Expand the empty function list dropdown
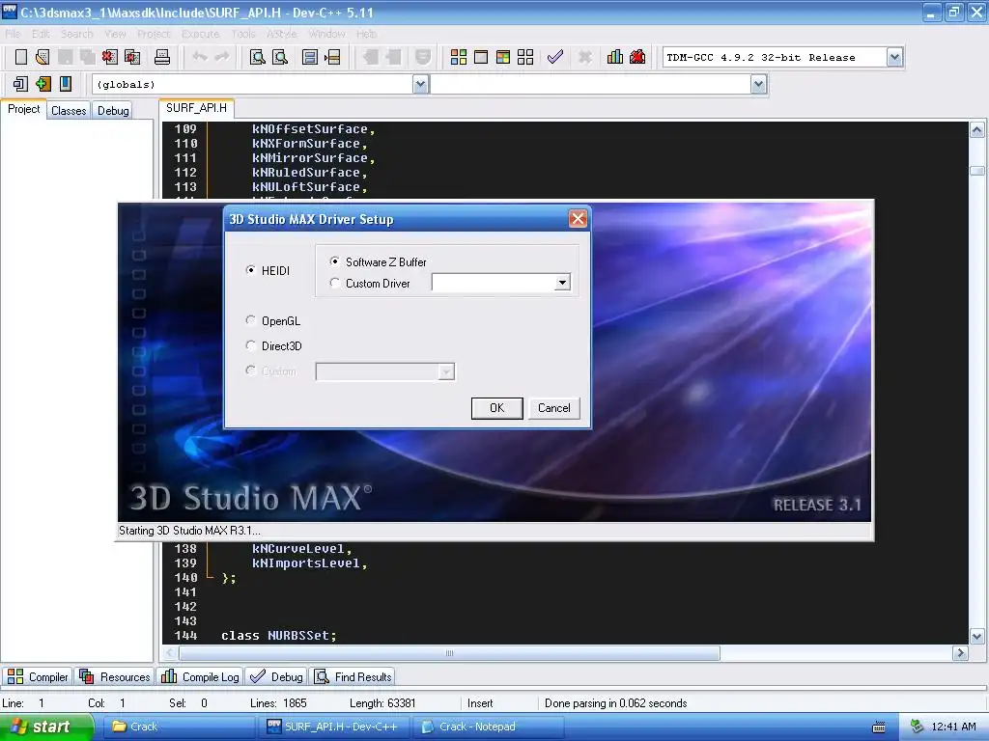This screenshot has height=741, width=989. point(759,84)
